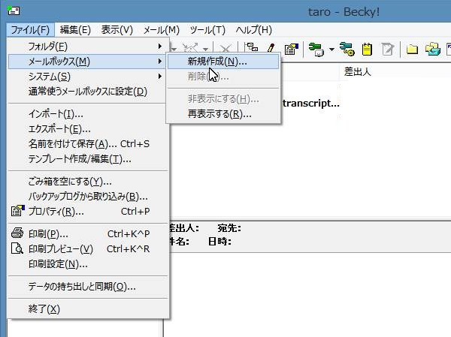Click the yellow folder icon in the toolbar
The image size is (451, 337).
[412, 50]
